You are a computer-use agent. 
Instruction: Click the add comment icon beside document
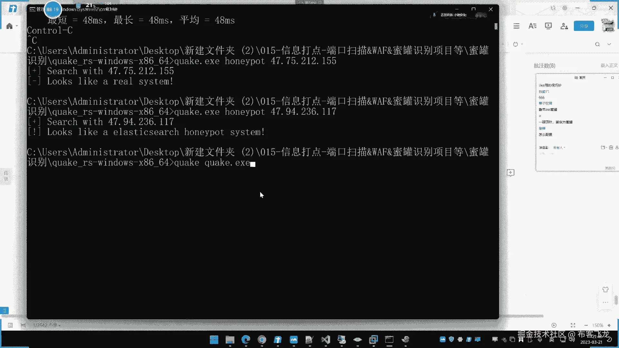click(x=510, y=173)
